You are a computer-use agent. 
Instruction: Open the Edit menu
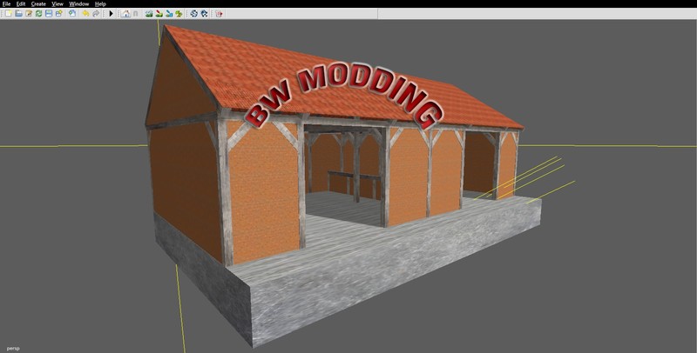coord(21,4)
